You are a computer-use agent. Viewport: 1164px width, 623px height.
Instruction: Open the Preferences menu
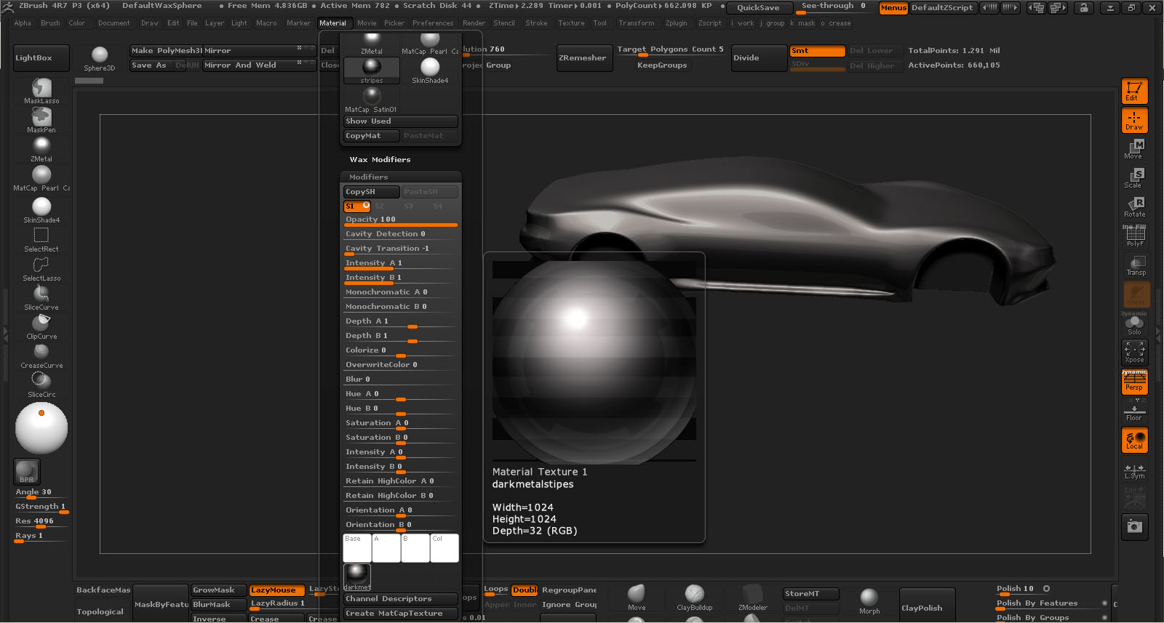(x=433, y=23)
